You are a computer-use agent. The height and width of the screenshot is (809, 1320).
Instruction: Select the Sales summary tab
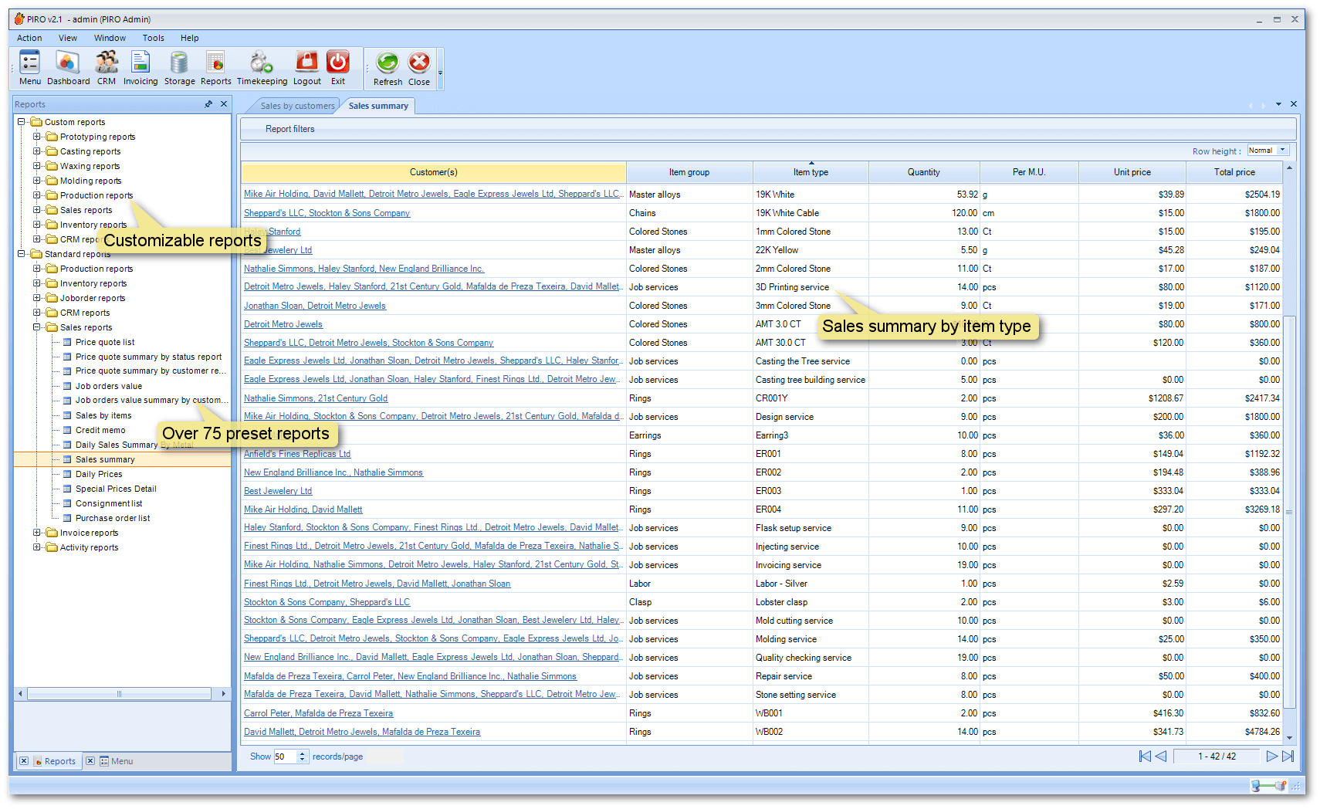(x=378, y=106)
